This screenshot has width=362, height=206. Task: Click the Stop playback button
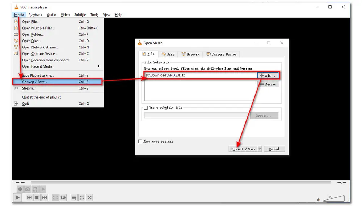tap(37, 197)
